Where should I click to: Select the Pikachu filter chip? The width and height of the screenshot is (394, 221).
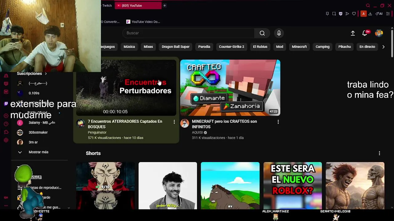point(344,47)
